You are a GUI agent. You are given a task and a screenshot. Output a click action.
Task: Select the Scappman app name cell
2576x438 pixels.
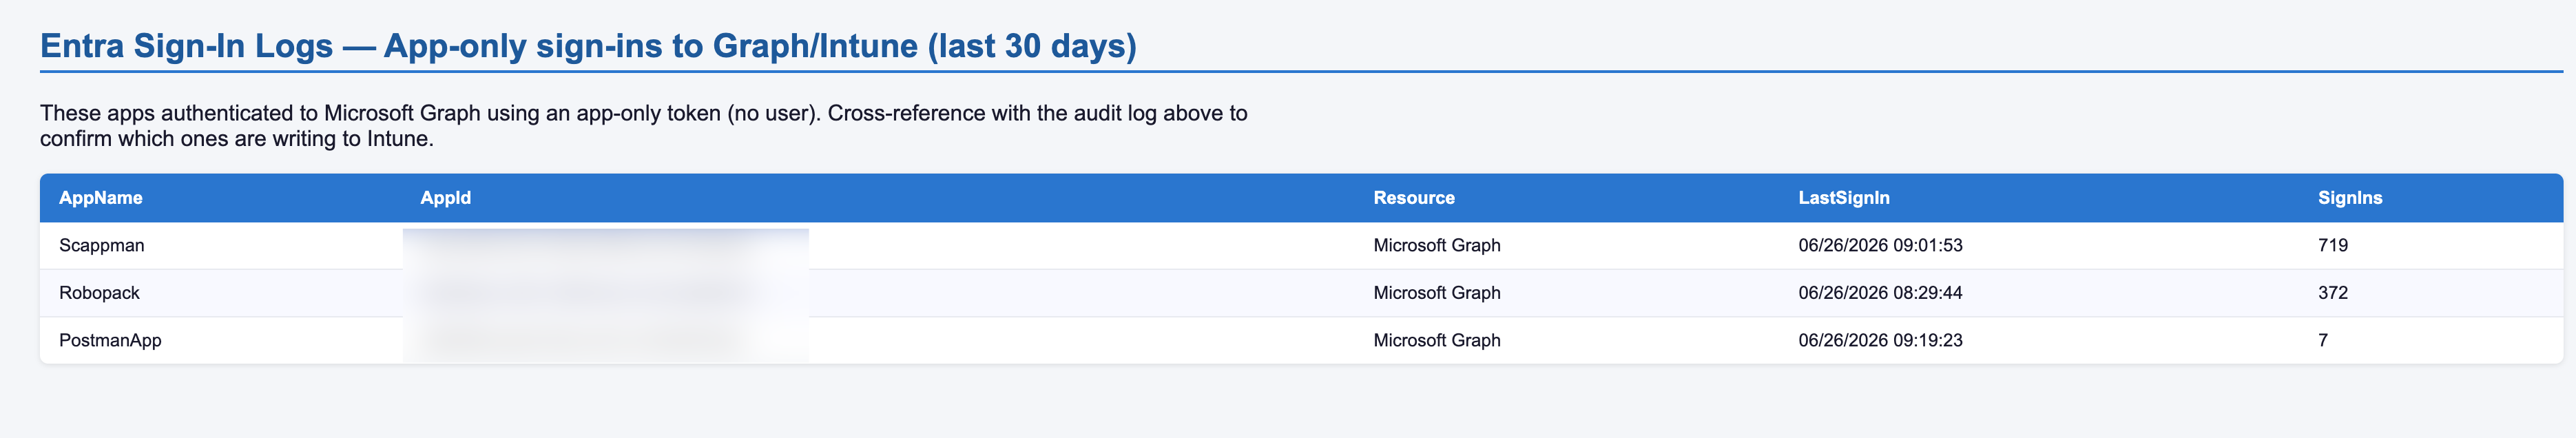click(x=102, y=245)
